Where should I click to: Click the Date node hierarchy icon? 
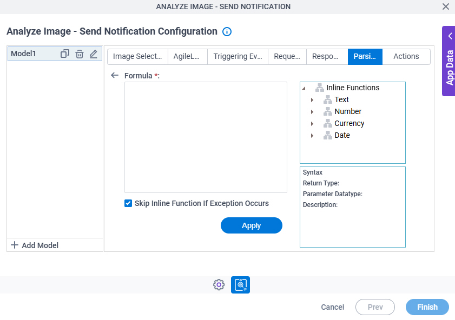(328, 135)
